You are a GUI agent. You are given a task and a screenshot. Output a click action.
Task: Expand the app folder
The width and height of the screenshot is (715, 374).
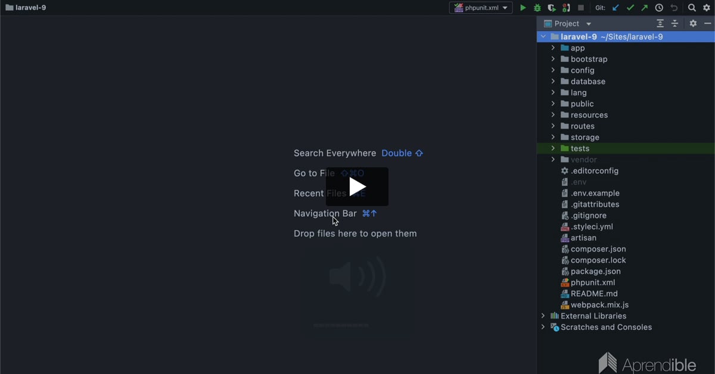(553, 48)
